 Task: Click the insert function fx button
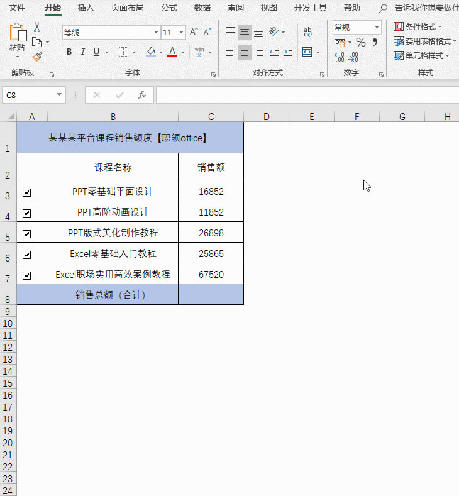[141, 95]
